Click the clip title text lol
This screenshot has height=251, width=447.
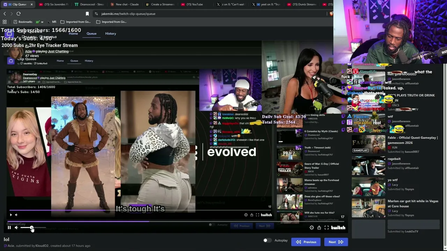point(6,239)
